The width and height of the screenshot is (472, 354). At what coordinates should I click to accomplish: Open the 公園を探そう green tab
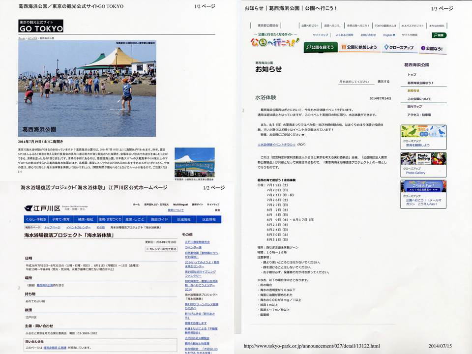320,47
